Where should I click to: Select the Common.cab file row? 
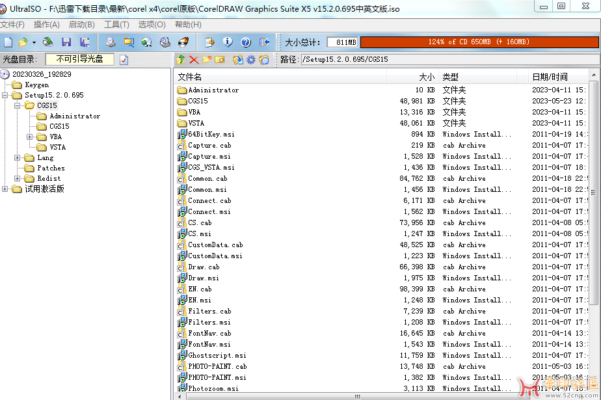tap(382, 179)
